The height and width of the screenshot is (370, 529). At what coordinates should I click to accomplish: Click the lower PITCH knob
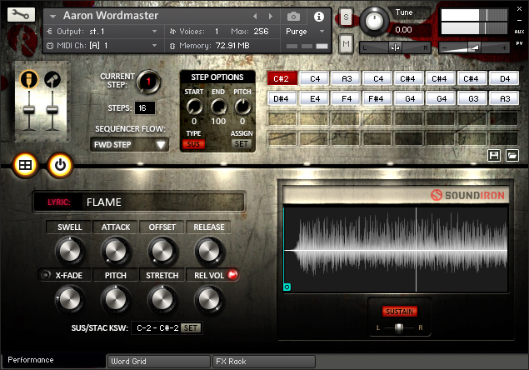[116, 299]
